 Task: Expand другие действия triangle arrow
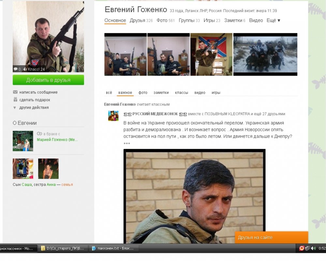pyautogui.click(x=15, y=108)
